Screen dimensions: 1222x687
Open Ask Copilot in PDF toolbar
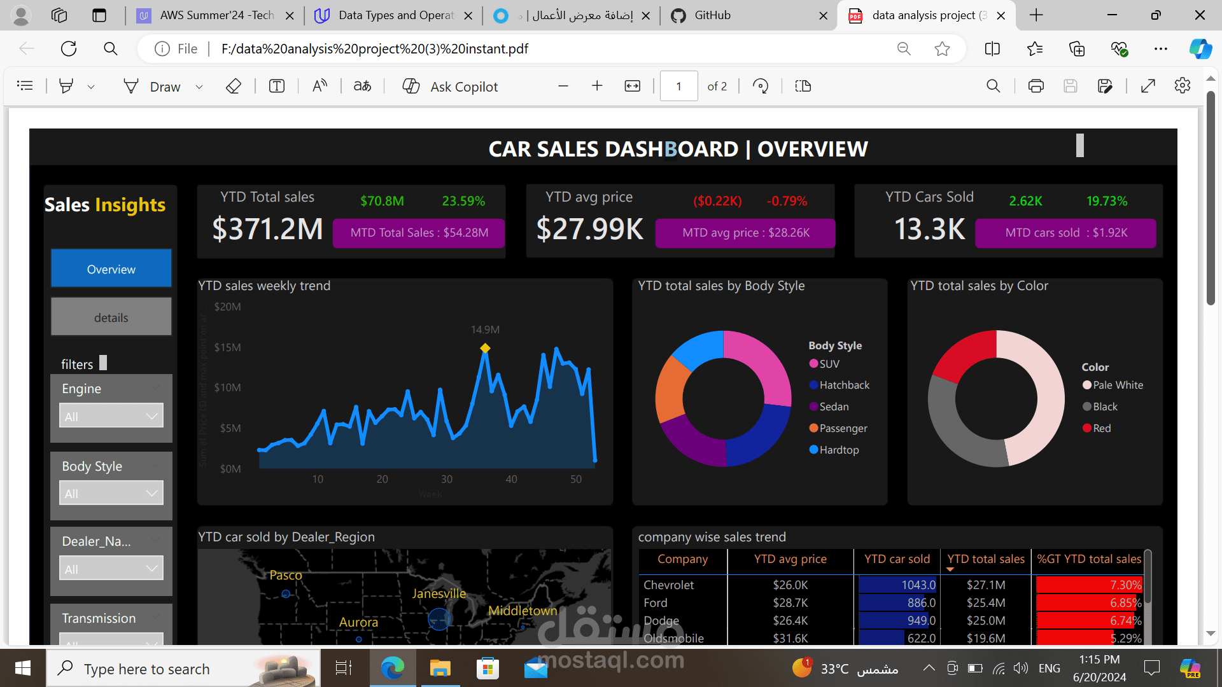coord(450,87)
